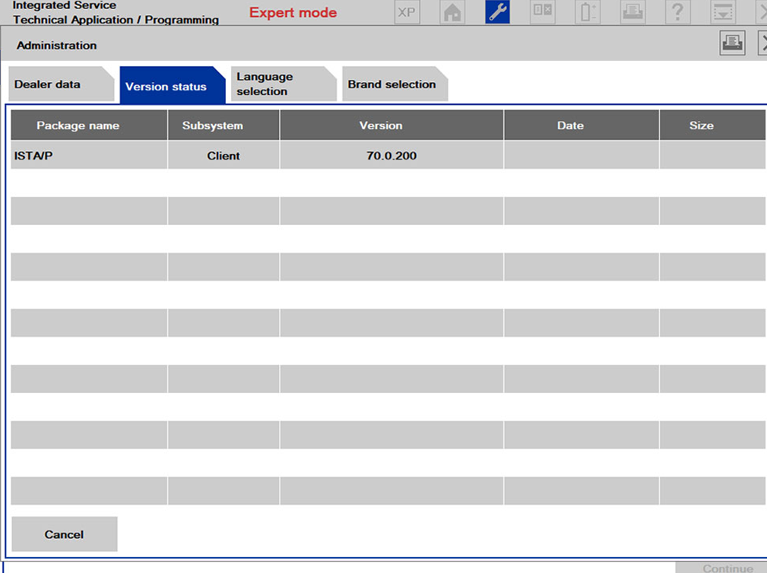Click the dropdown list toolbar icon

click(722, 11)
